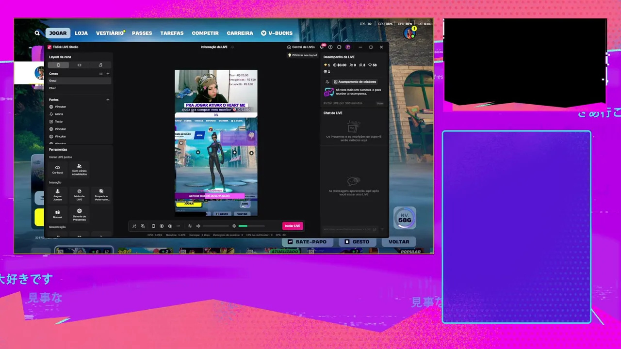
Task: Open Galeria de Presentes tool
Action: (80, 214)
